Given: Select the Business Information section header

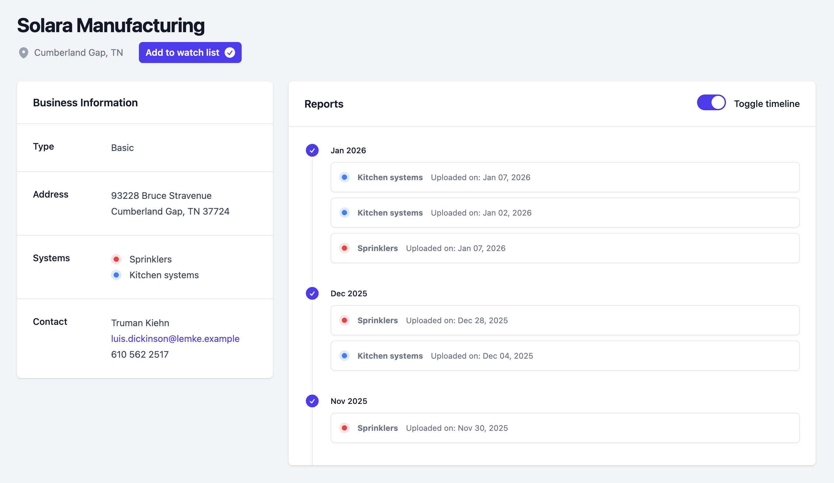Looking at the screenshot, I should coord(85,103).
